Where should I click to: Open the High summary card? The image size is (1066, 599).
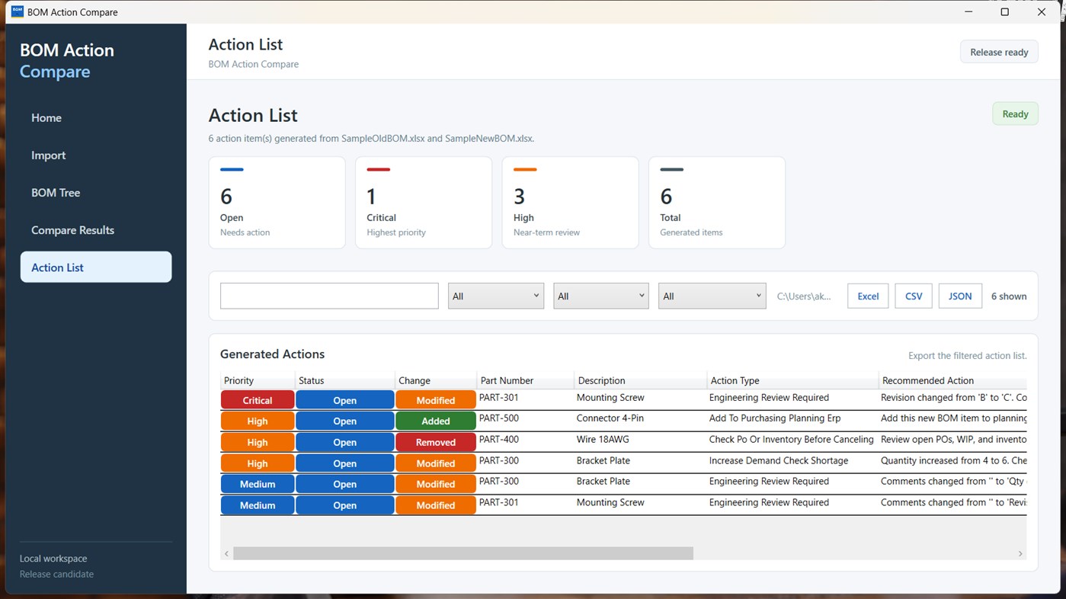tap(570, 203)
